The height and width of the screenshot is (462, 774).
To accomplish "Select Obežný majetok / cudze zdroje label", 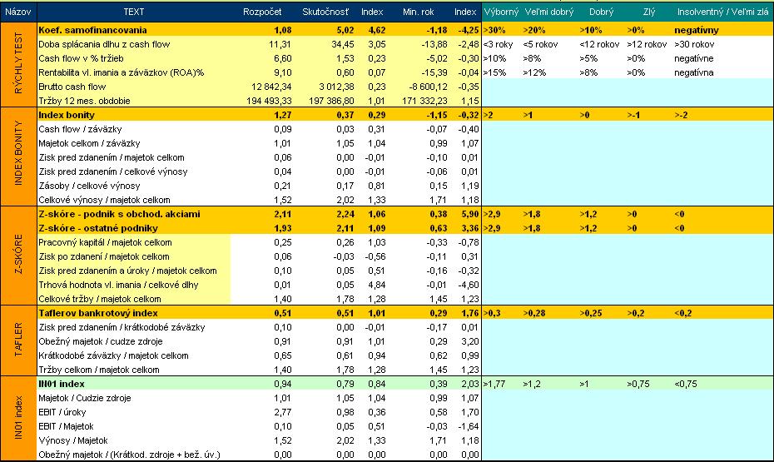I will pyautogui.click(x=100, y=341).
